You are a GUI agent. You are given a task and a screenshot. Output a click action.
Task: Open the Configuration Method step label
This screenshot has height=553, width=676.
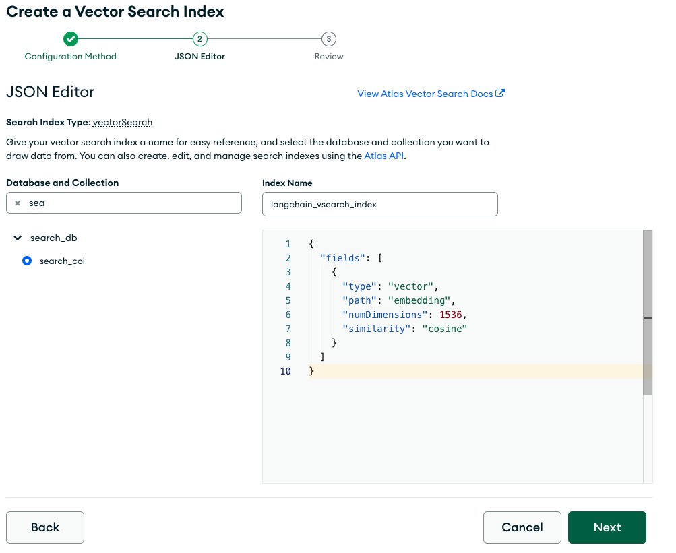(70, 57)
